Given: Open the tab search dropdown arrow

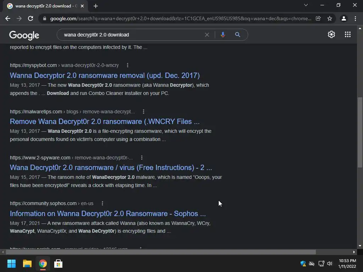Looking at the screenshot, I should 306,5.
